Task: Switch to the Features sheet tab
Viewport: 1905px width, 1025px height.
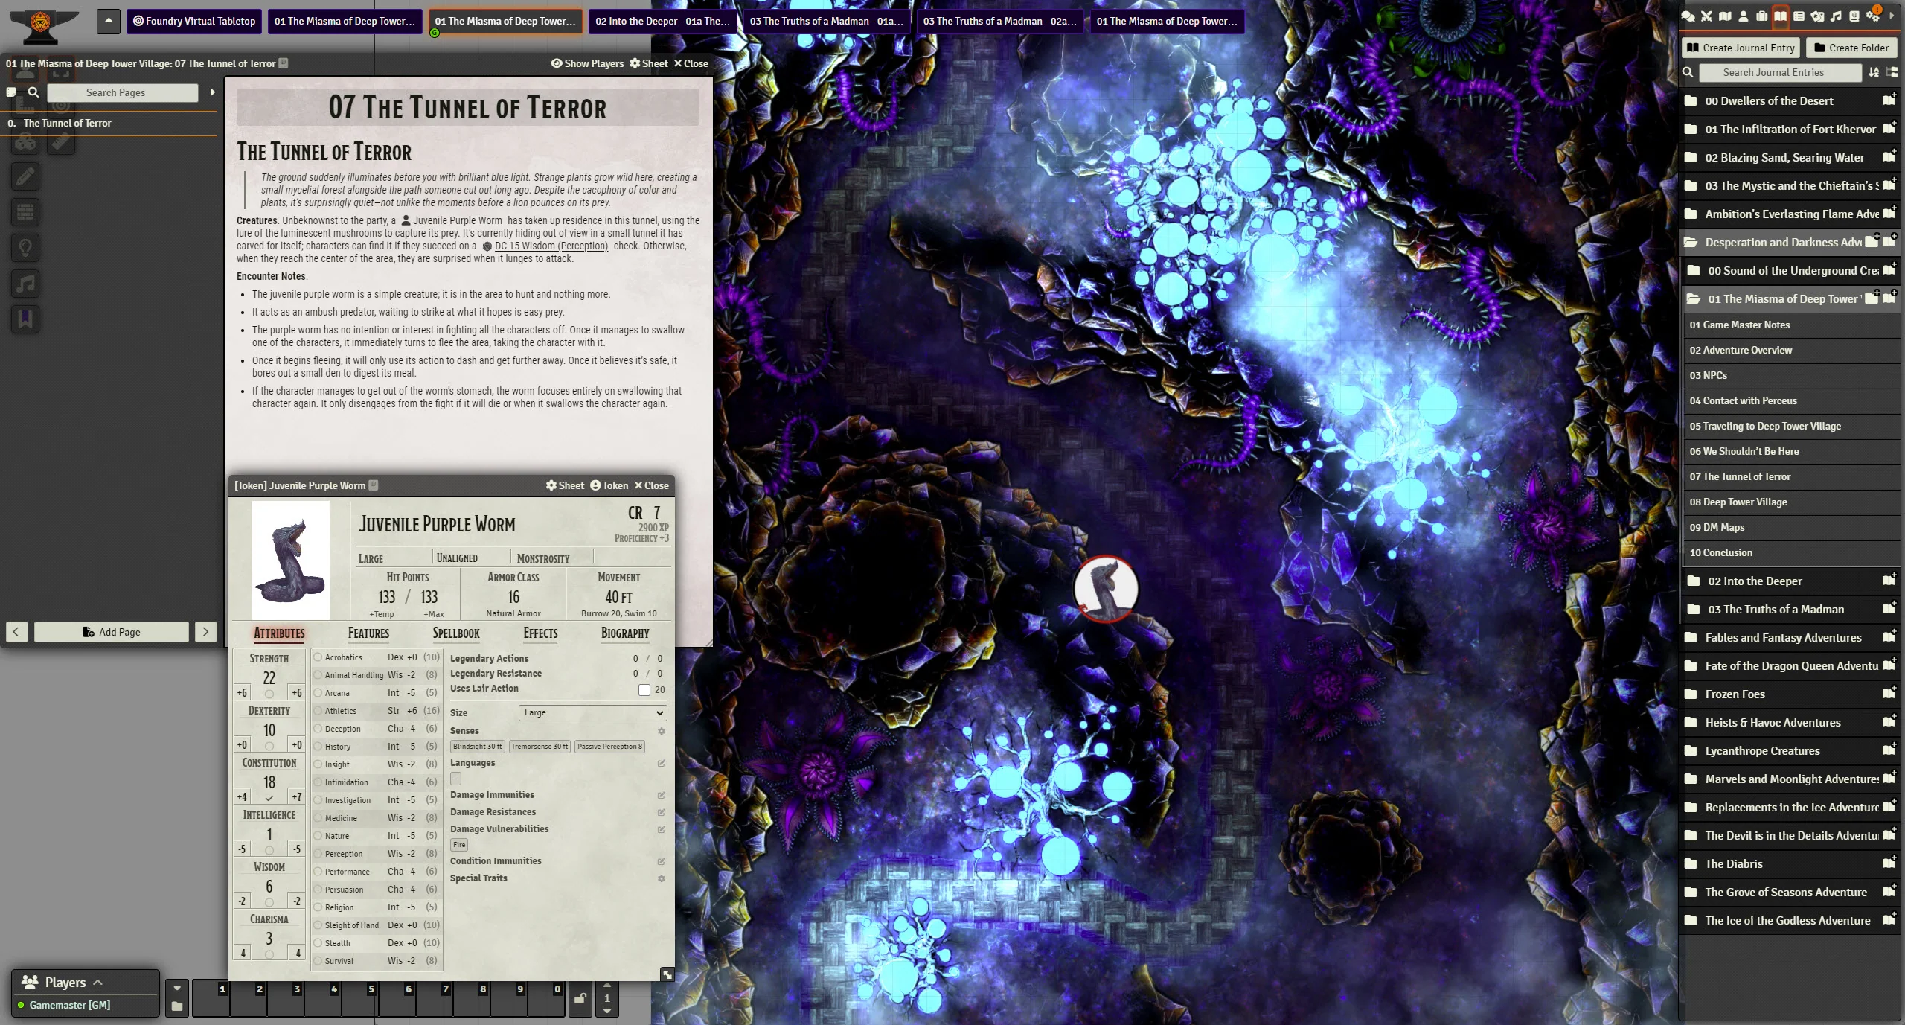Action: [368, 633]
